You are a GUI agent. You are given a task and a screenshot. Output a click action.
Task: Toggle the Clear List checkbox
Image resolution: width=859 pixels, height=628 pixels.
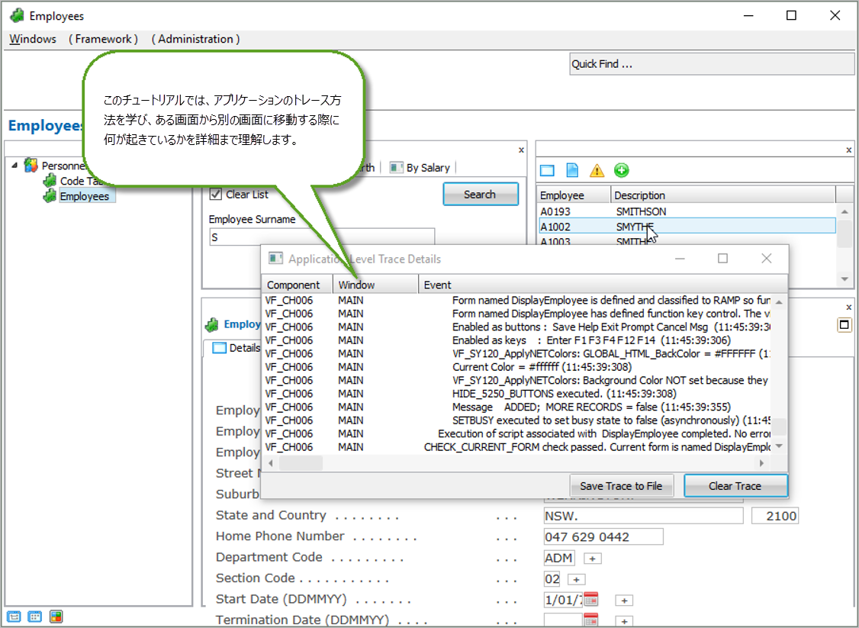(216, 194)
